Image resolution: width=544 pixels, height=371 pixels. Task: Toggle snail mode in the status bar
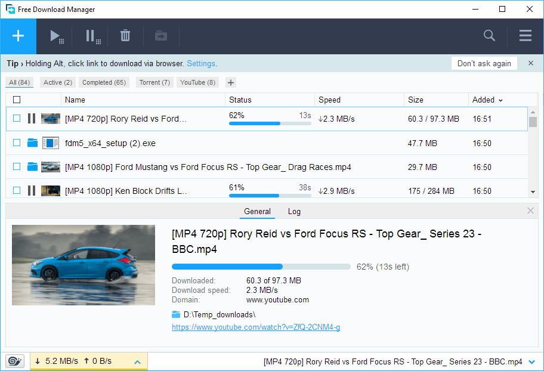point(15,361)
